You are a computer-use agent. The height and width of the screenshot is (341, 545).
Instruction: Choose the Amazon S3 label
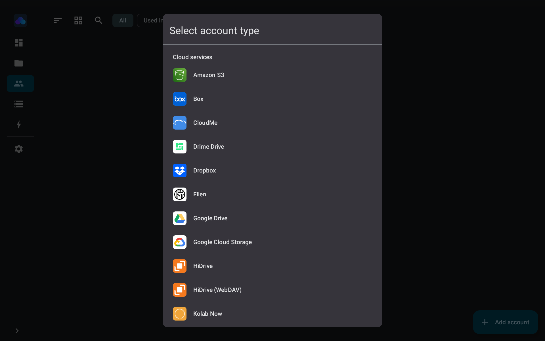point(209,75)
